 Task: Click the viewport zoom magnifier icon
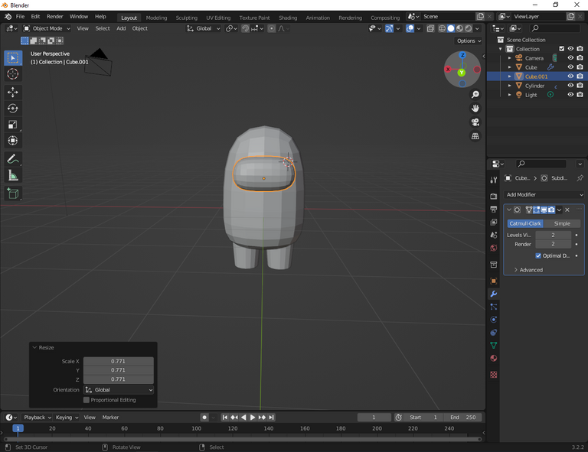(x=475, y=94)
